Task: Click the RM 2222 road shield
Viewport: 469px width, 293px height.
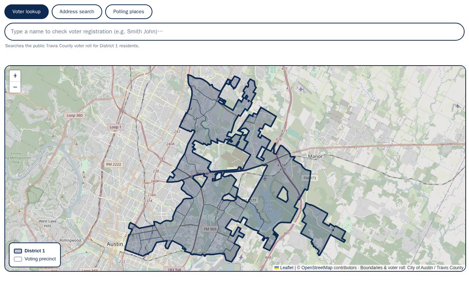Action: [x=114, y=164]
